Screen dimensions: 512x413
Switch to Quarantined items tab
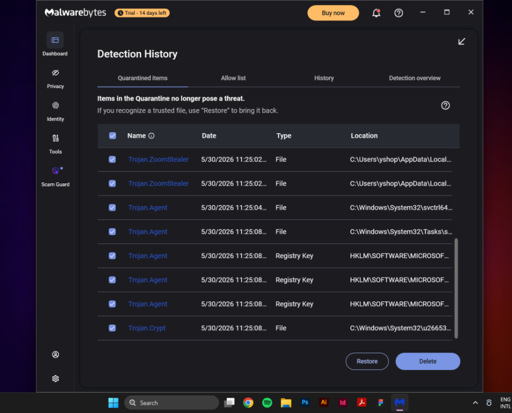[x=143, y=78]
